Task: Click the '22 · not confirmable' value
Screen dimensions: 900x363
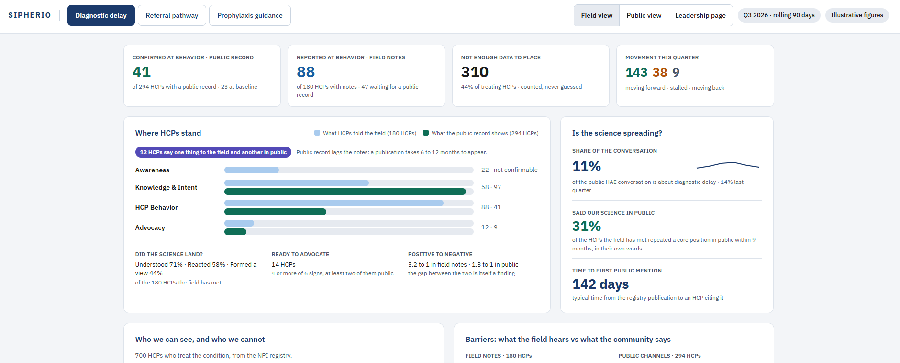Action: coord(510,170)
